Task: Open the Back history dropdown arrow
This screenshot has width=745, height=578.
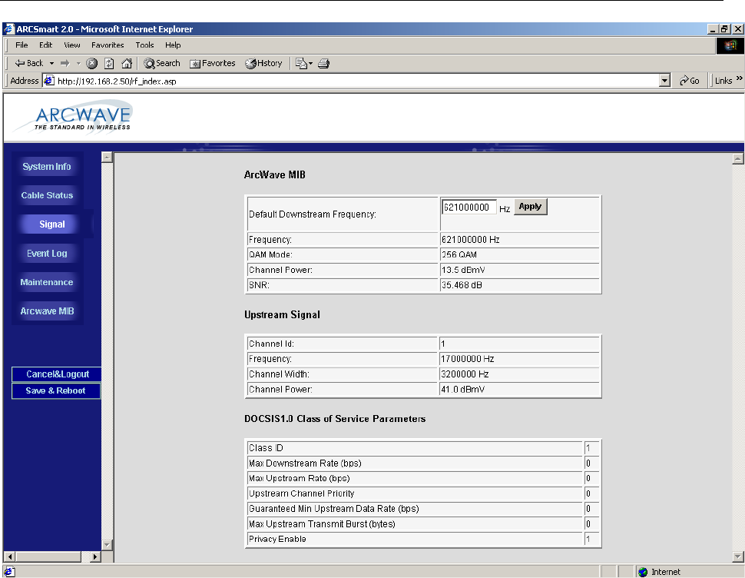Action: click(x=51, y=63)
